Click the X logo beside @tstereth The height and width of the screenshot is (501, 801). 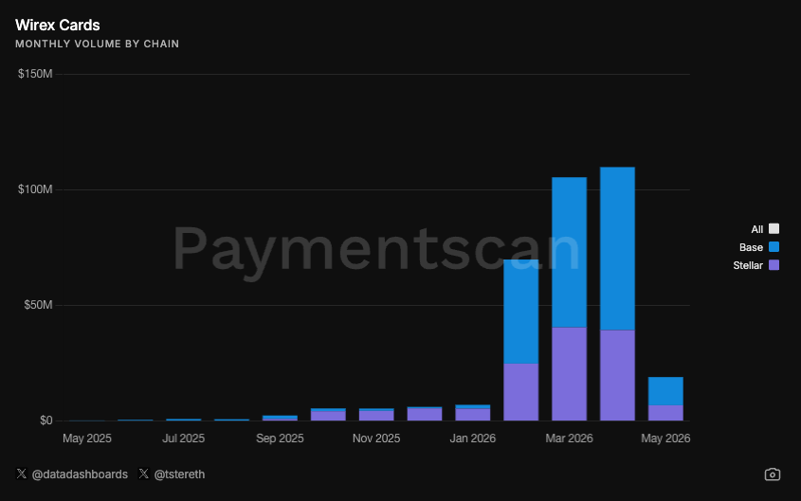point(144,474)
